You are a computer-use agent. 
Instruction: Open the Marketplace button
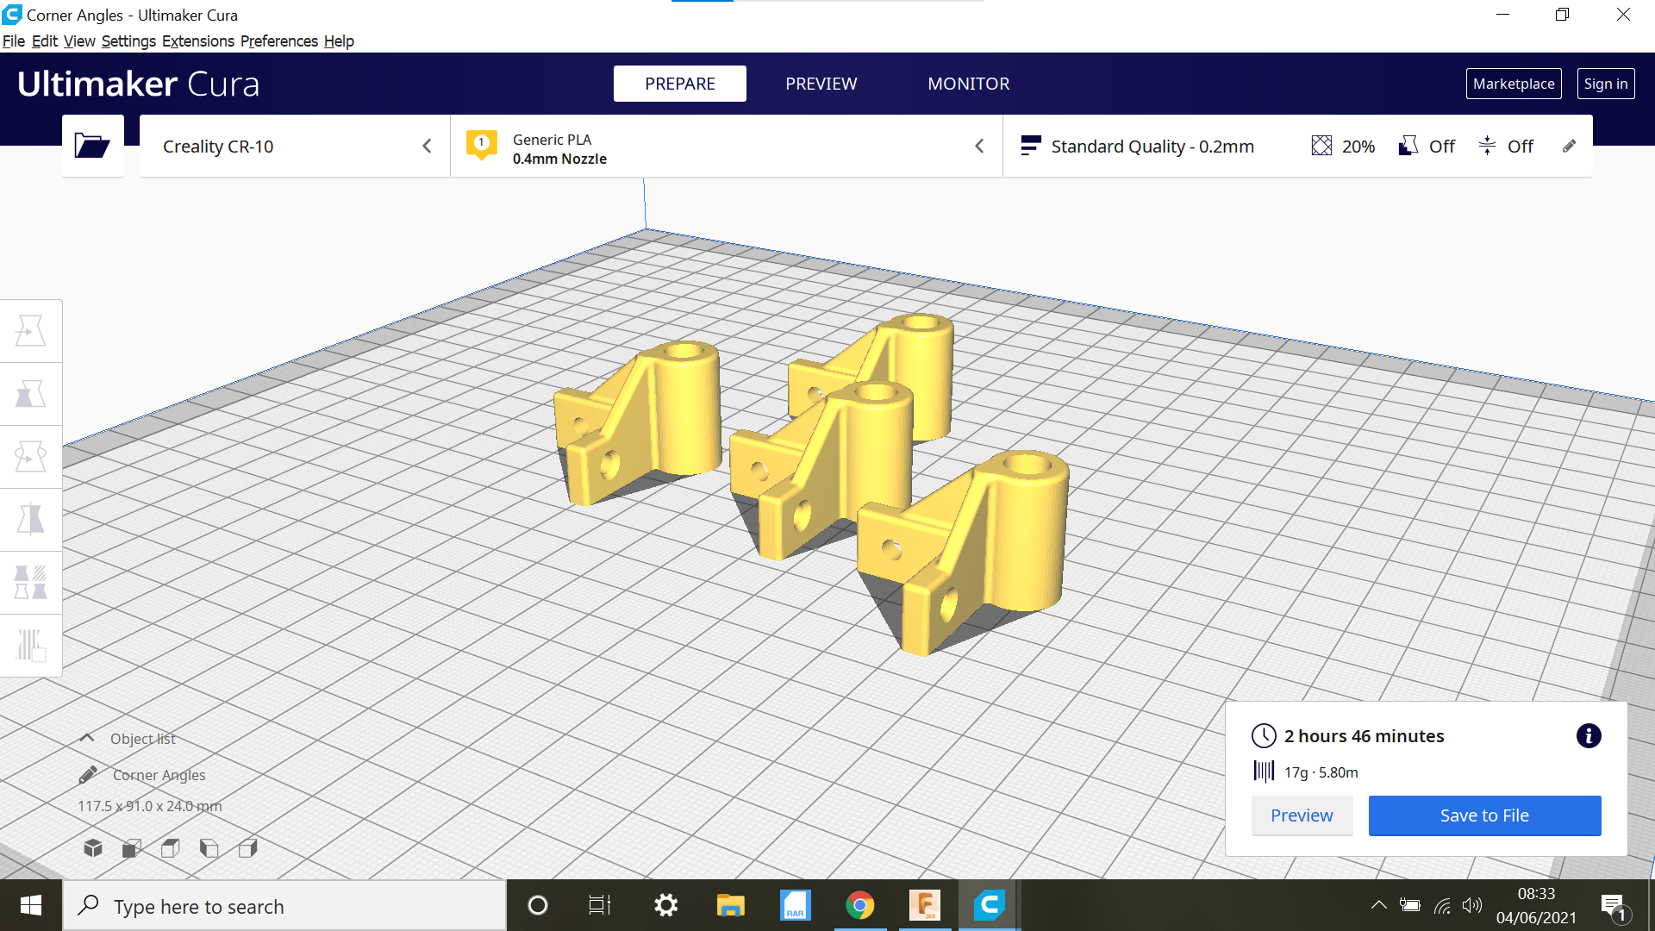click(1513, 84)
